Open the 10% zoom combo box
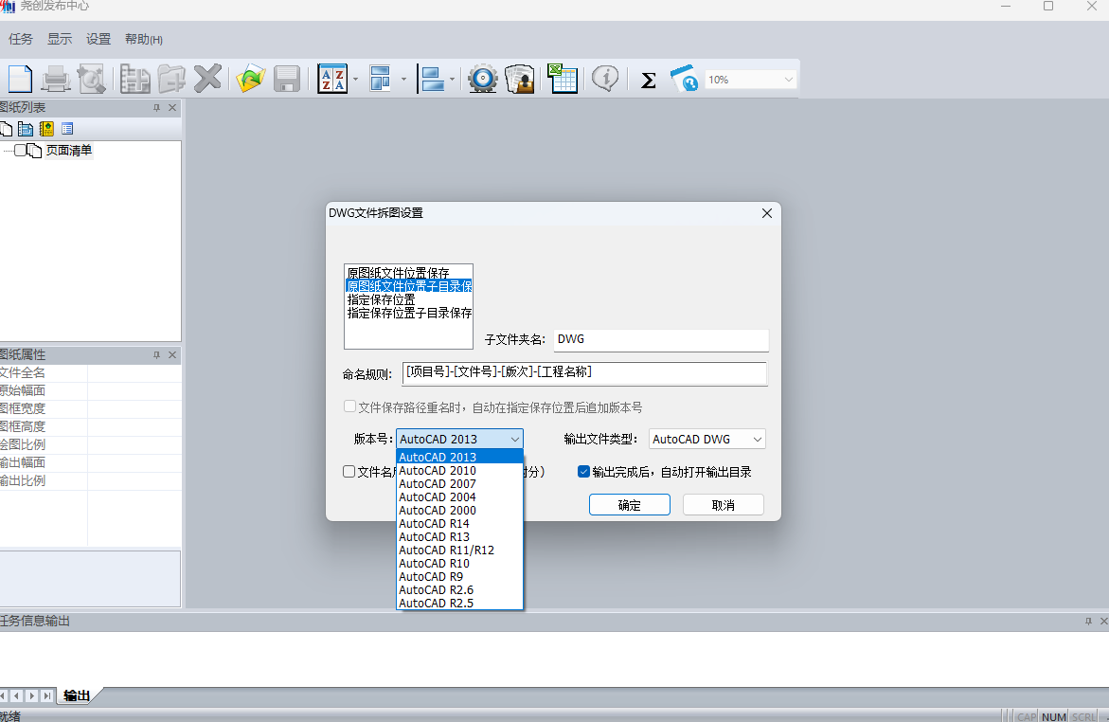This screenshot has height=722, width=1109. (750, 80)
